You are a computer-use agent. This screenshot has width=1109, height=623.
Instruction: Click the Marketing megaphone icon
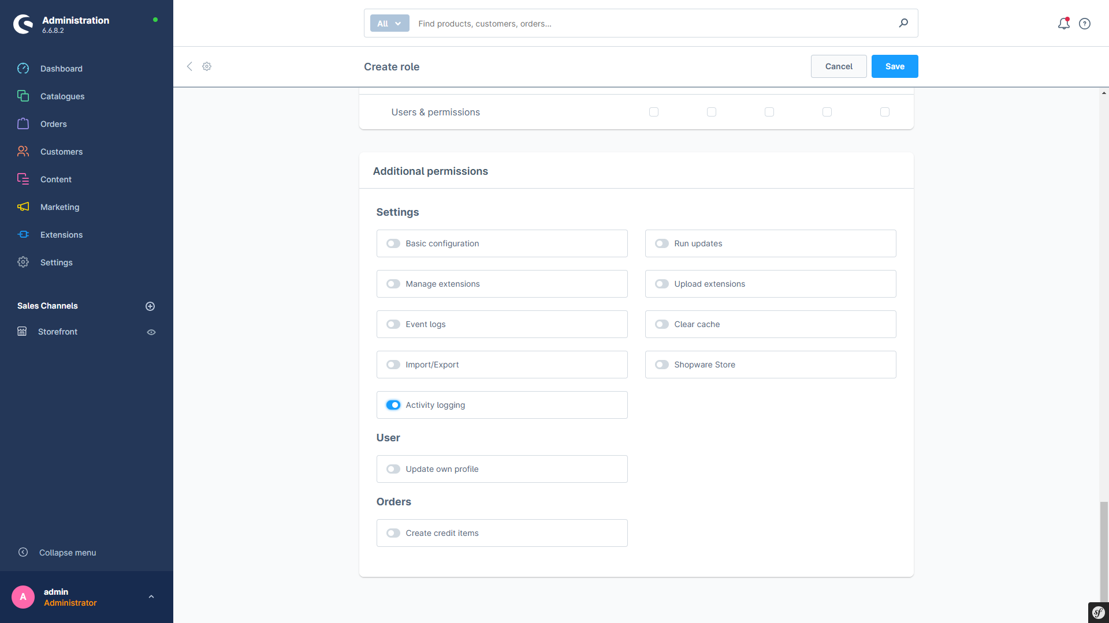[23, 207]
